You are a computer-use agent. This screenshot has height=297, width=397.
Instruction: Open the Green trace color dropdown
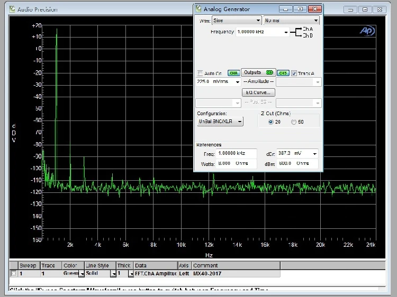(82, 274)
